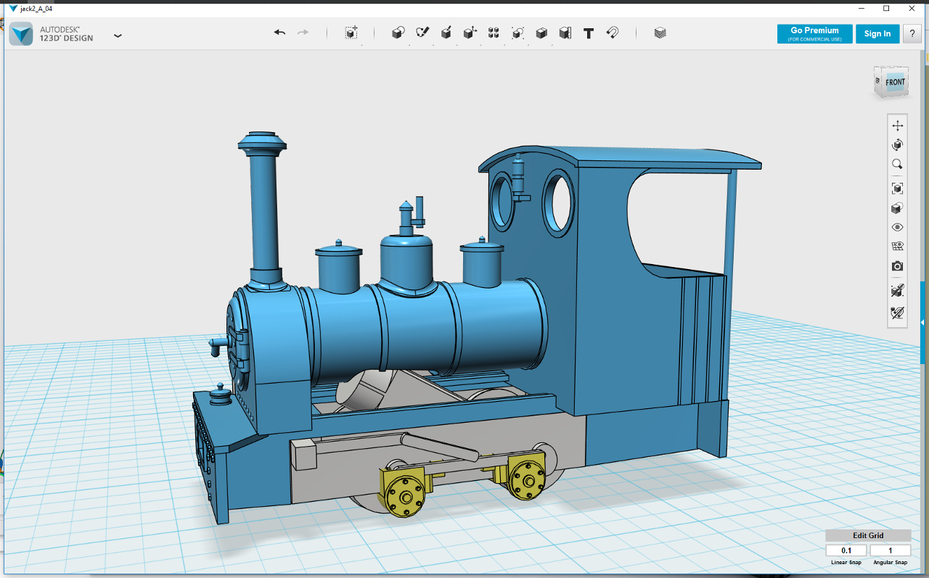Toggle grid visibility in navigation bar
Screen dimensions: 929x578
point(897,247)
